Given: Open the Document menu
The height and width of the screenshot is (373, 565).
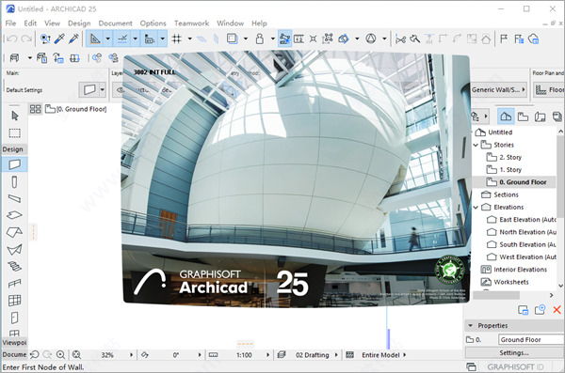Looking at the screenshot, I should pyautogui.click(x=115, y=23).
